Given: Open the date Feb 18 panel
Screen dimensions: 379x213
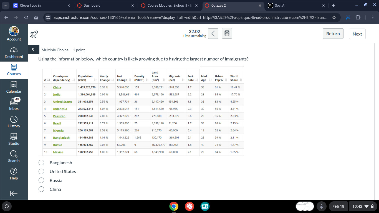Looking at the screenshot, I should [x=338, y=206].
